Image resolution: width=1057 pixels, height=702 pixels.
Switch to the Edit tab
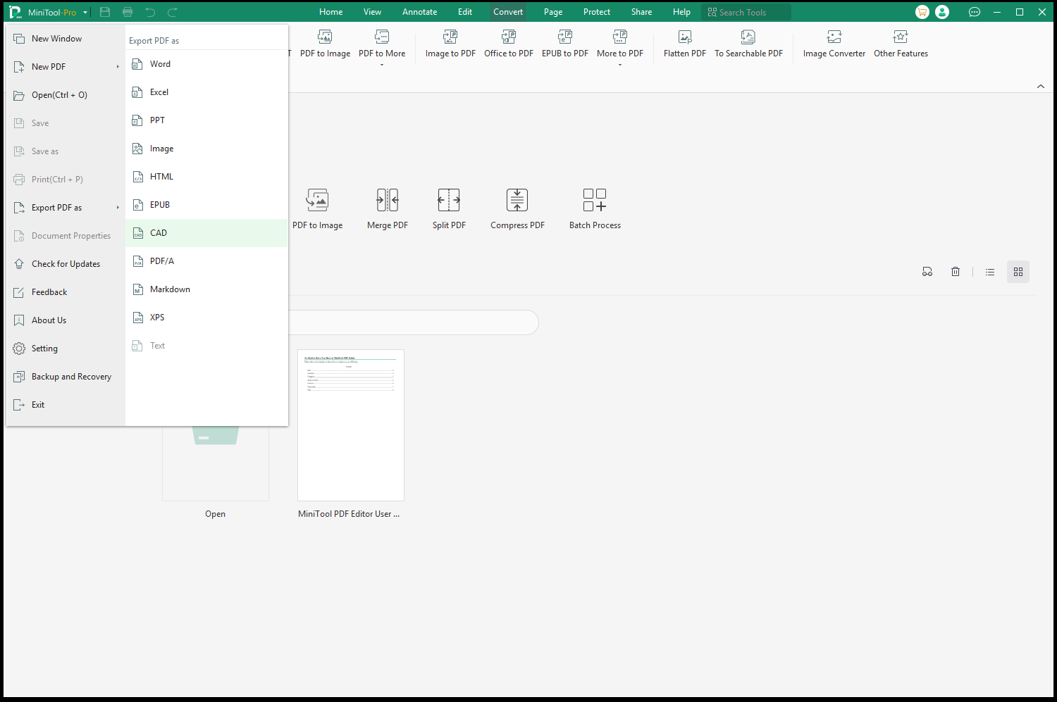coord(465,12)
